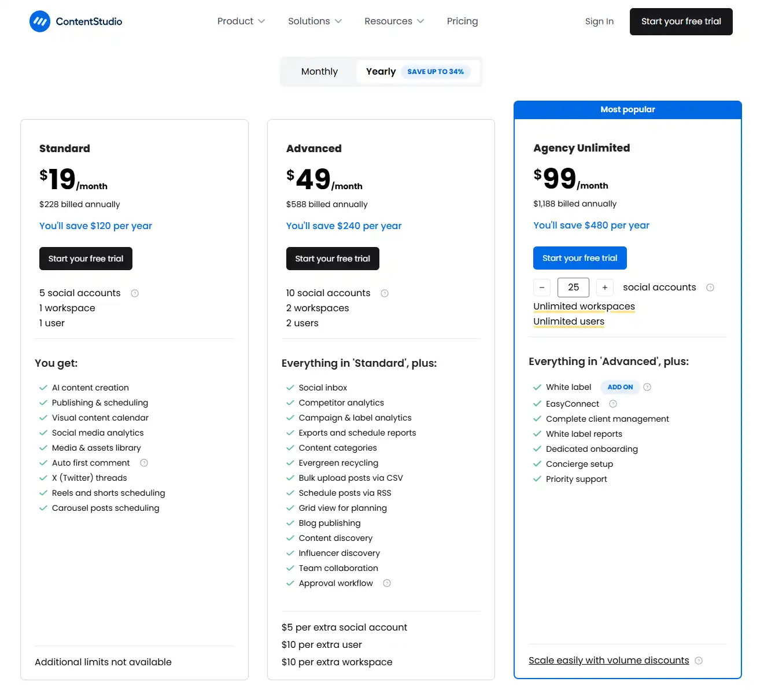The height and width of the screenshot is (693, 764).
Task: Click 'Social media analytics' feature
Action: [x=98, y=433]
